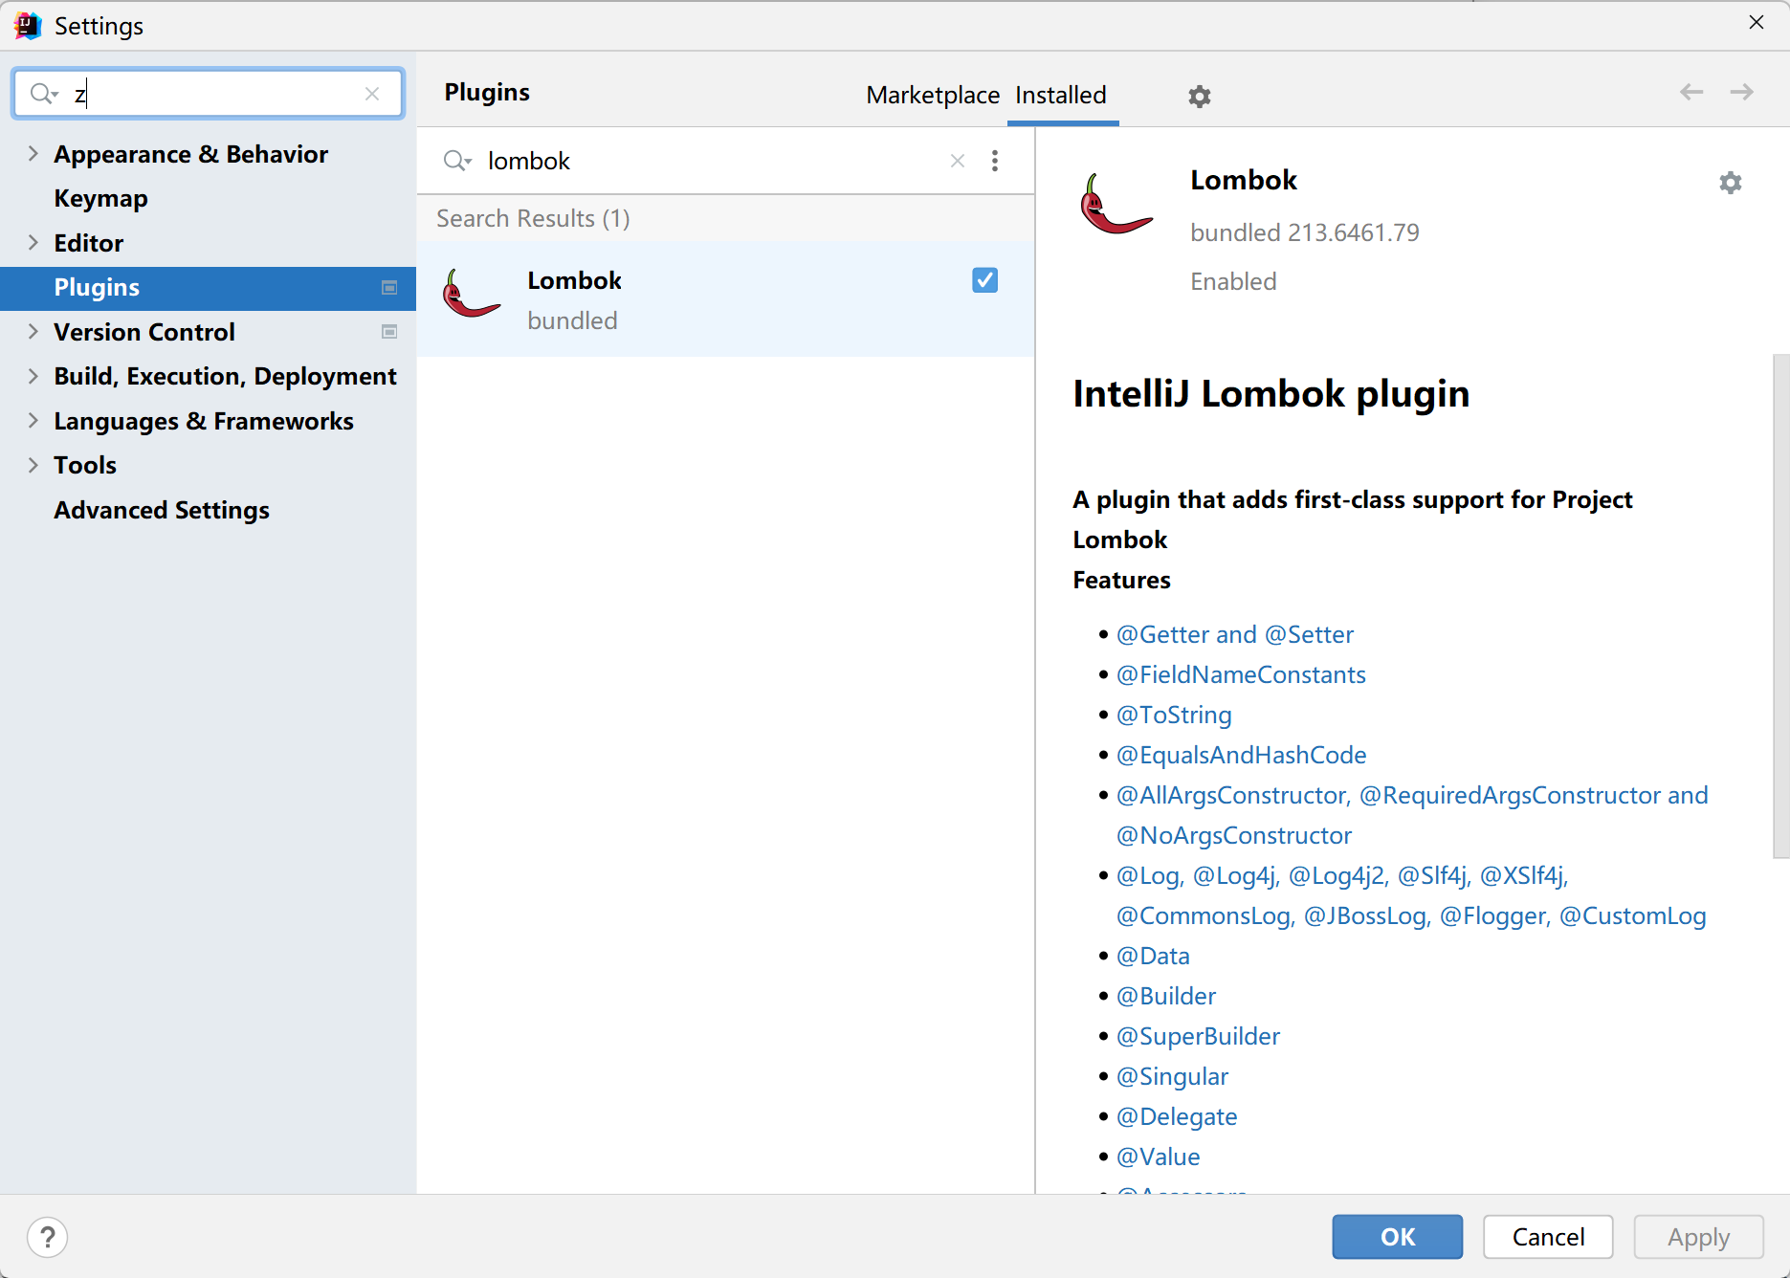Open the @Builder link
Screen dimensions: 1790x1278
click(x=1165, y=996)
